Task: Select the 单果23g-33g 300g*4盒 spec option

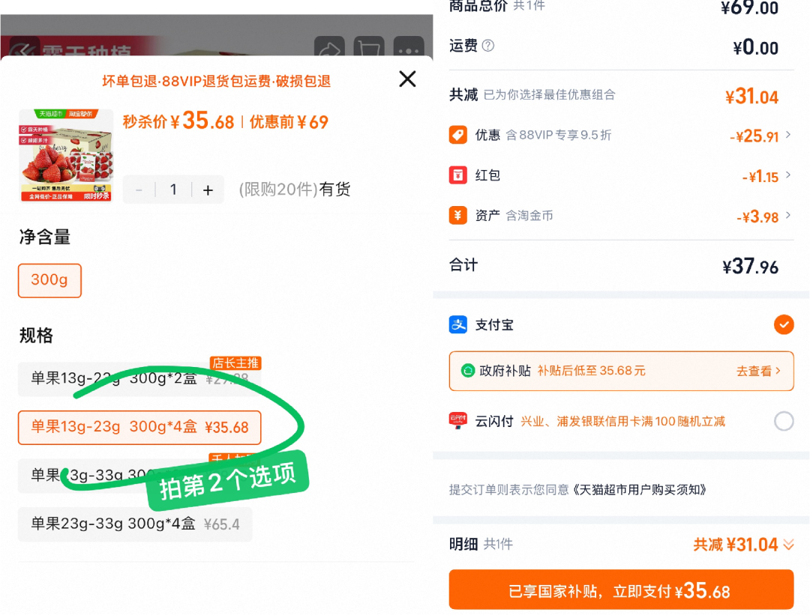Action: tap(135, 524)
